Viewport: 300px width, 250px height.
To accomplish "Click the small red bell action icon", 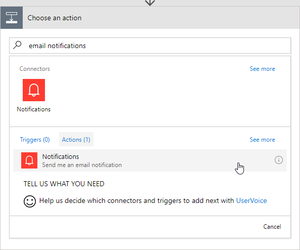I will [x=29, y=160].
